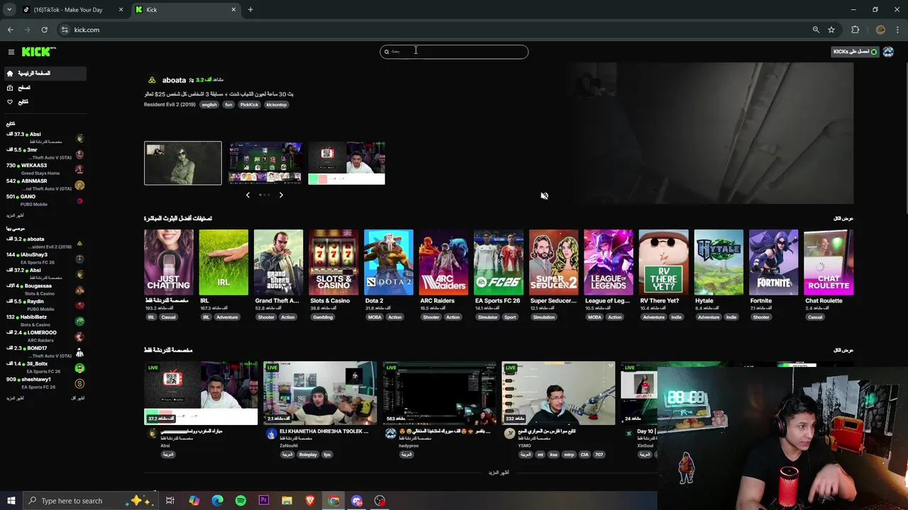This screenshot has height=510, width=908.
Task: Open the user profile avatar menu
Action: pyautogui.click(x=888, y=52)
